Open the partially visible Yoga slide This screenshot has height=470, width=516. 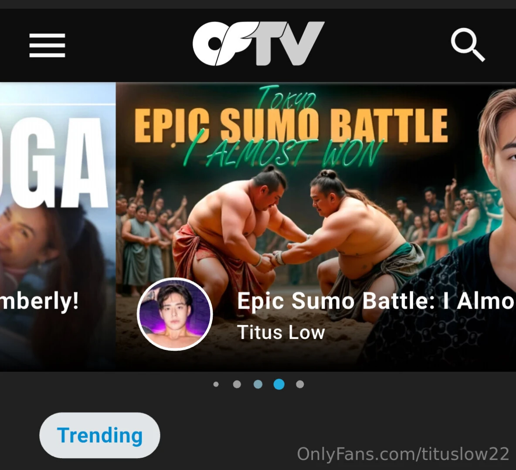coord(58,227)
